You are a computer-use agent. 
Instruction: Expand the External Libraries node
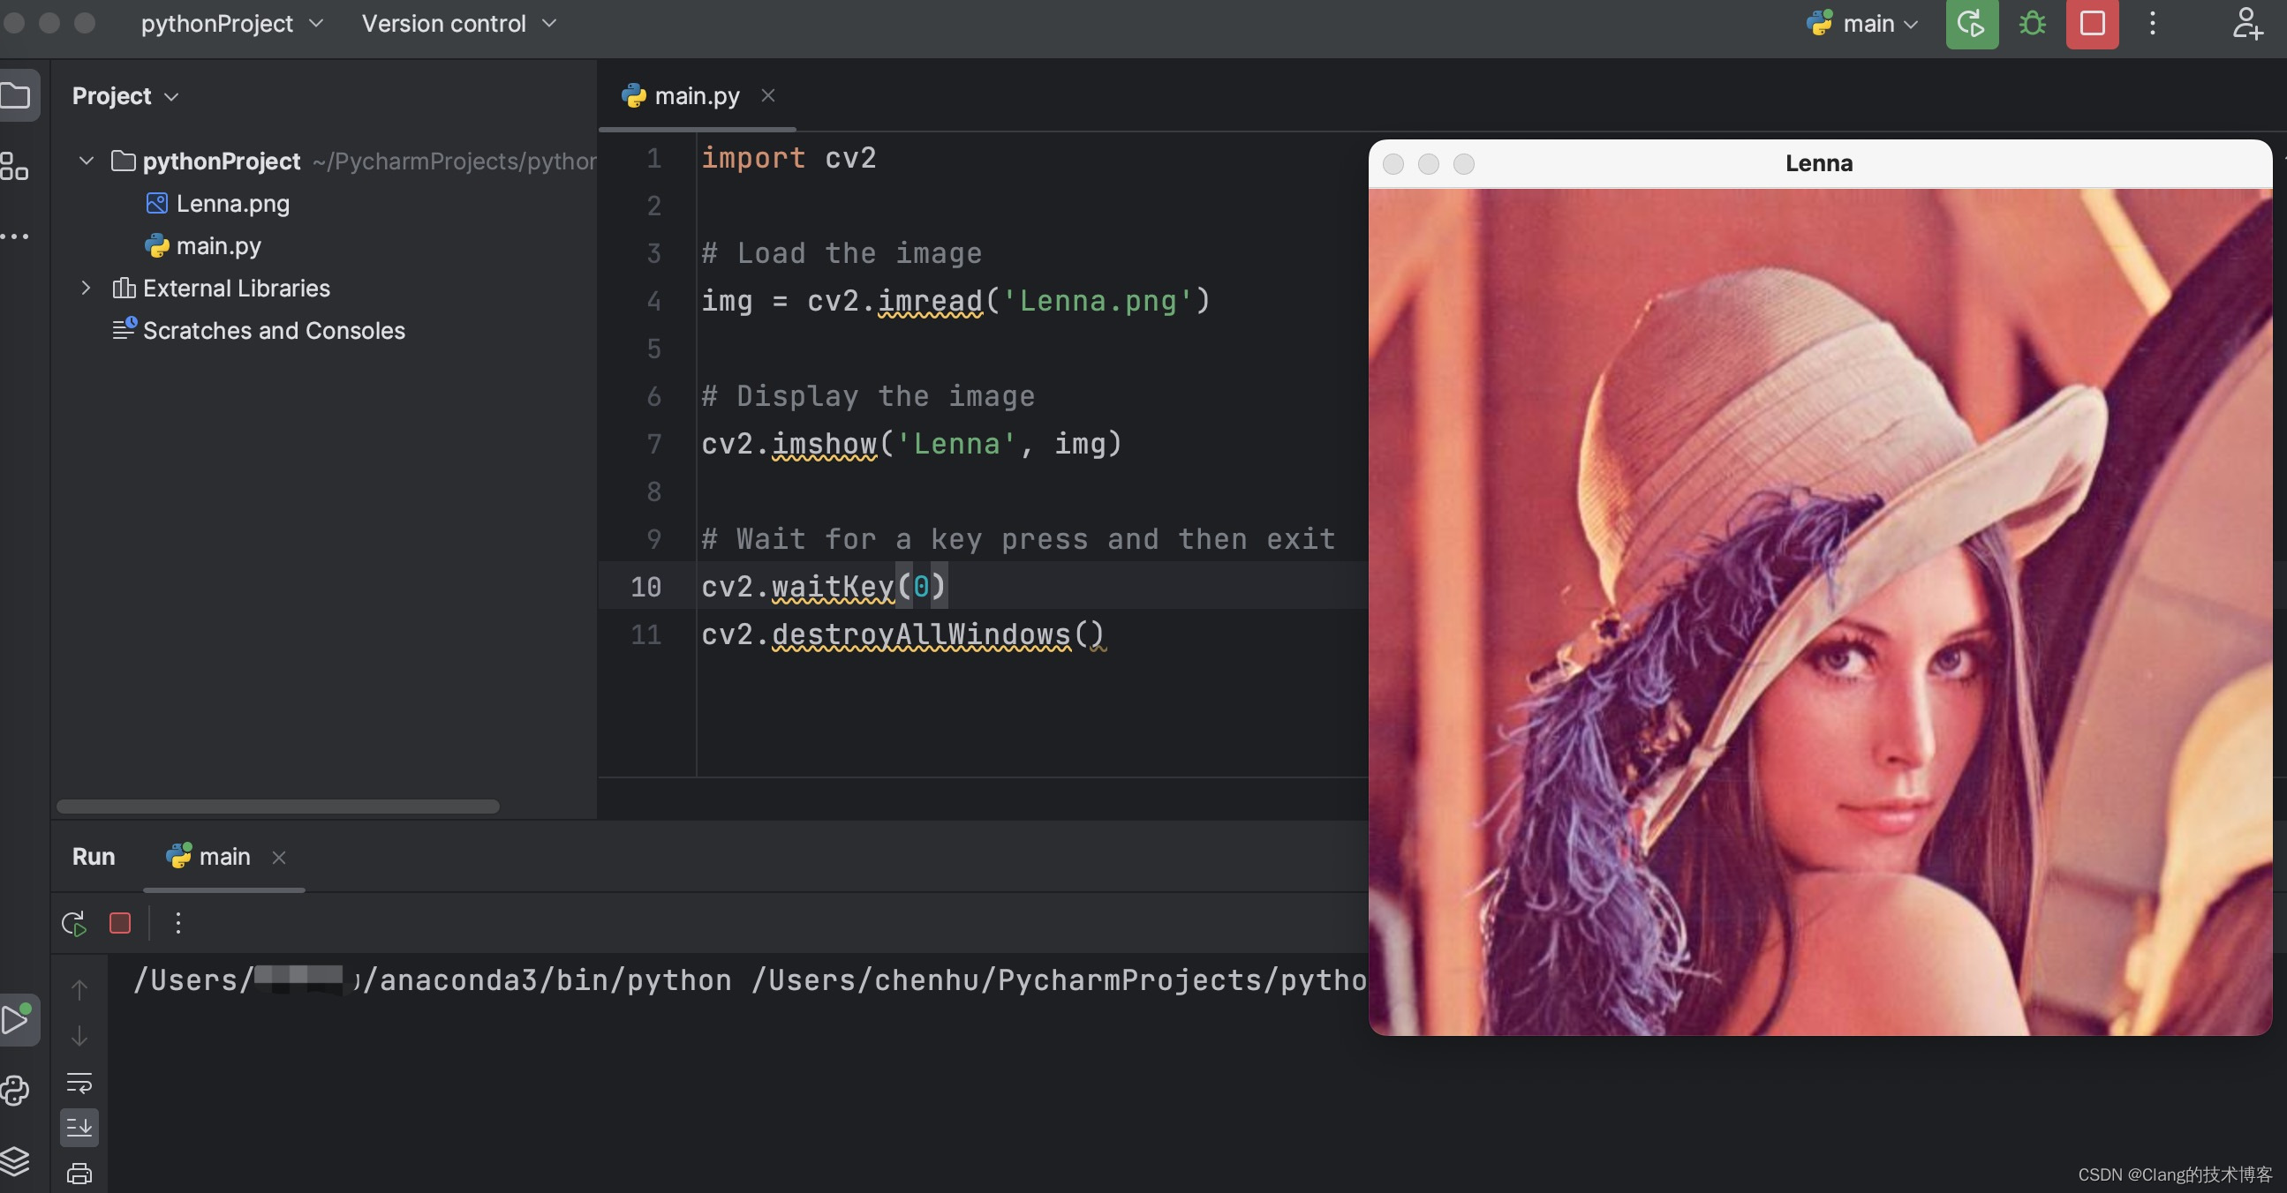(x=87, y=288)
